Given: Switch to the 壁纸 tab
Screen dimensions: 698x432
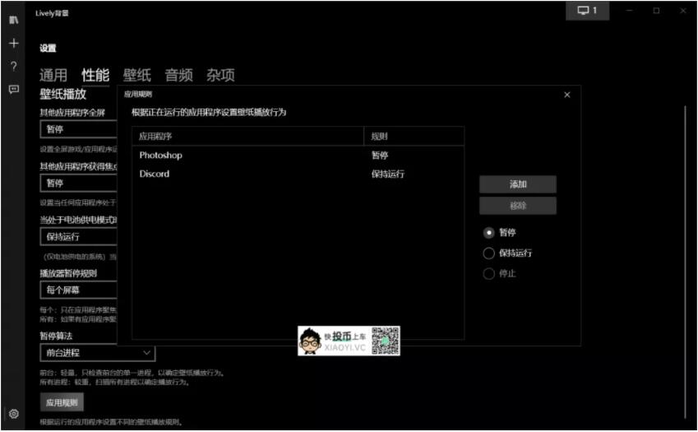Looking at the screenshot, I should [137, 75].
